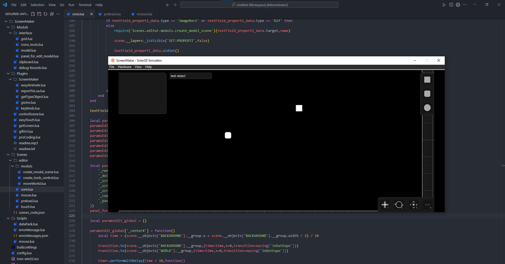Collapse ScreenMaker folder under Plugins

point(10,79)
